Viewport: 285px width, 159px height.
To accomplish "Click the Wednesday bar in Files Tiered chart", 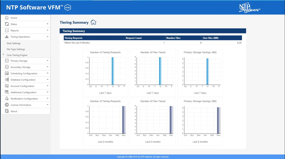I will click(x=160, y=71).
